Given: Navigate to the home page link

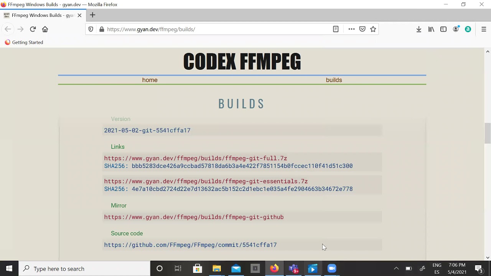Looking at the screenshot, I should point(150,80).
